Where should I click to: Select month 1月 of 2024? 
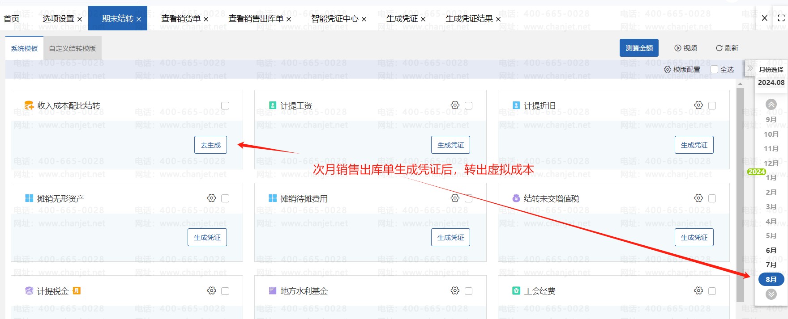771,177
